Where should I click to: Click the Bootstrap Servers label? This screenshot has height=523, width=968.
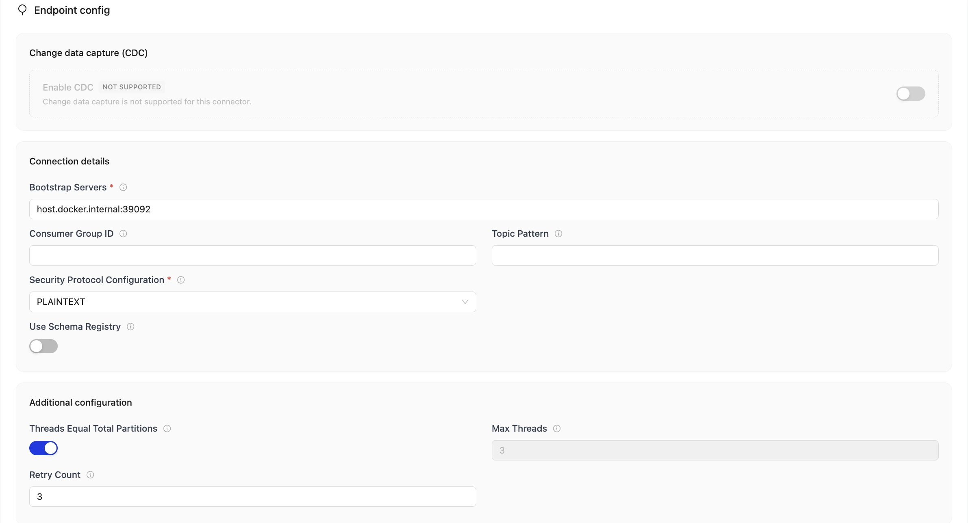click(x=68, y=187)
